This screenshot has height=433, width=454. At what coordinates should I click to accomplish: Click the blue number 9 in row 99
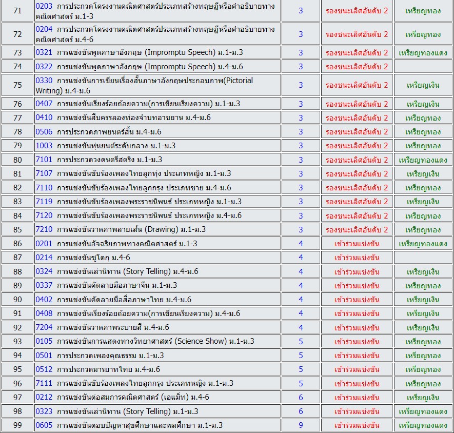coord(301,425)
